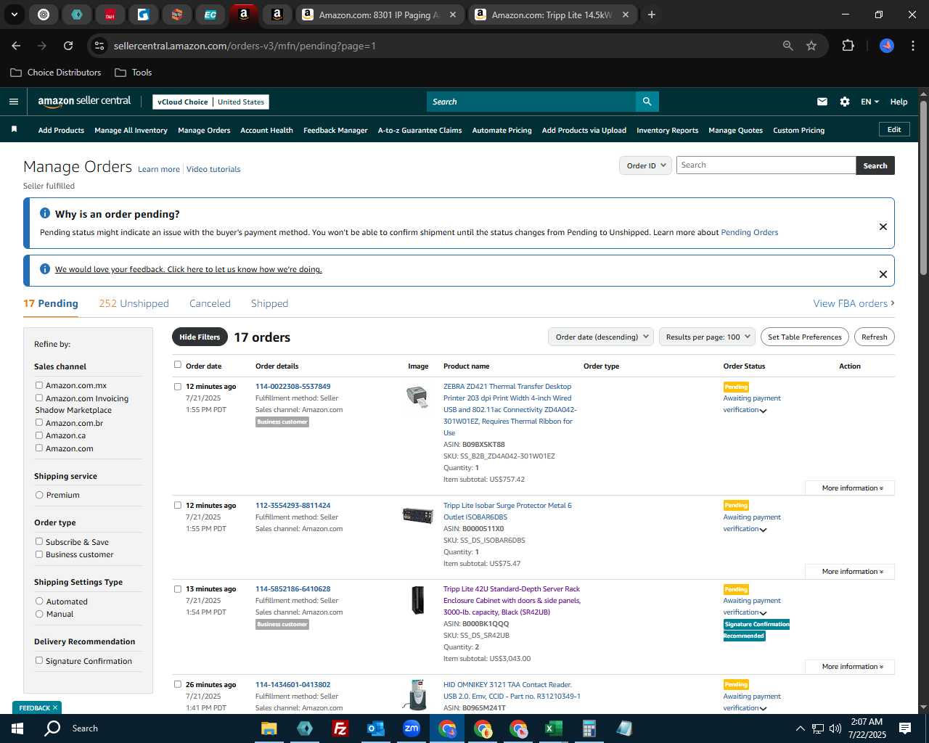The height and width of the screenshot is (743, 929).
Task: Open the View FBA orders link
Action: (x=854, y=303)
